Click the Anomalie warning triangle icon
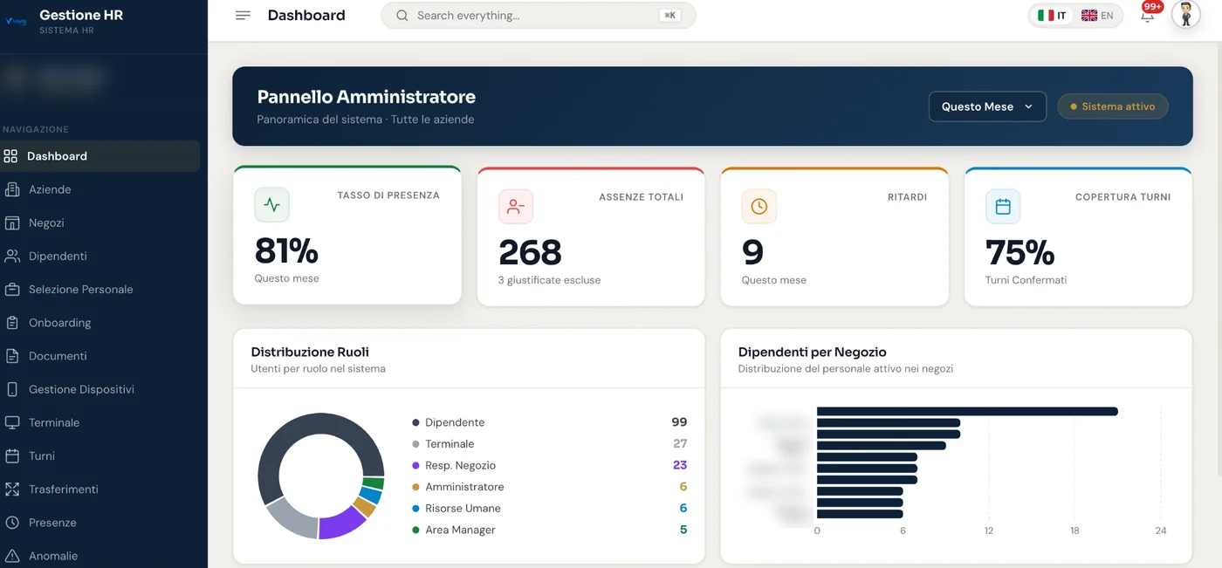Screen dimensions: 1222x568 [12, 556]
